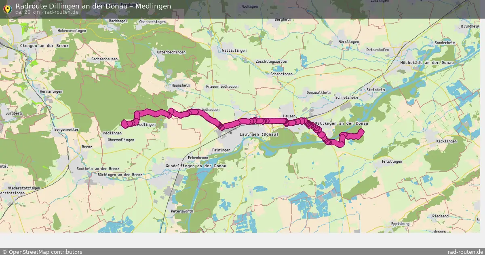Click the 'Donaualtheim' label

[319, 93]
